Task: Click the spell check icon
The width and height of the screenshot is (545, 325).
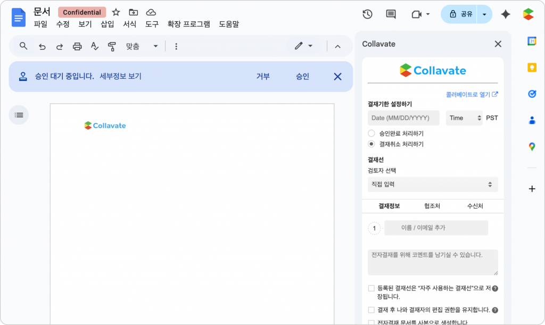Action: [94, 46]
